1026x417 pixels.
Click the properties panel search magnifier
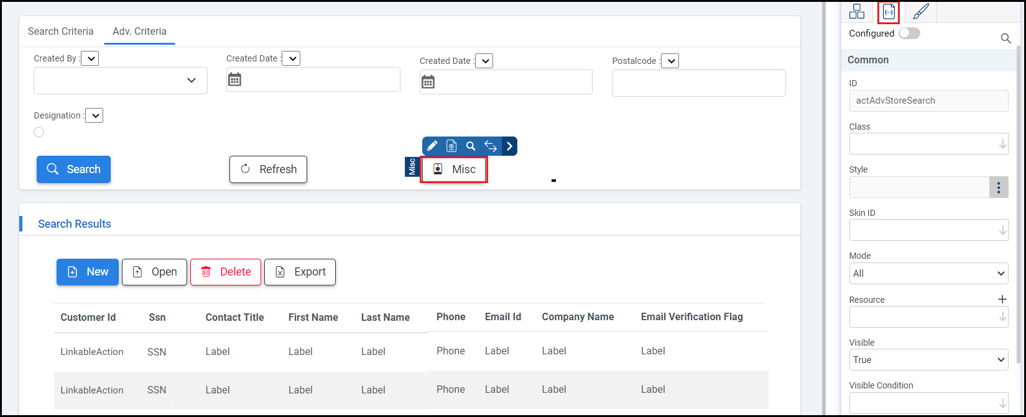pos(1005,38)
